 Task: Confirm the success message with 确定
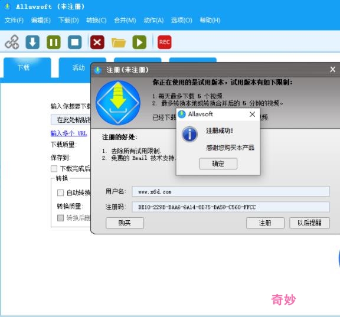tap(218, 164)
